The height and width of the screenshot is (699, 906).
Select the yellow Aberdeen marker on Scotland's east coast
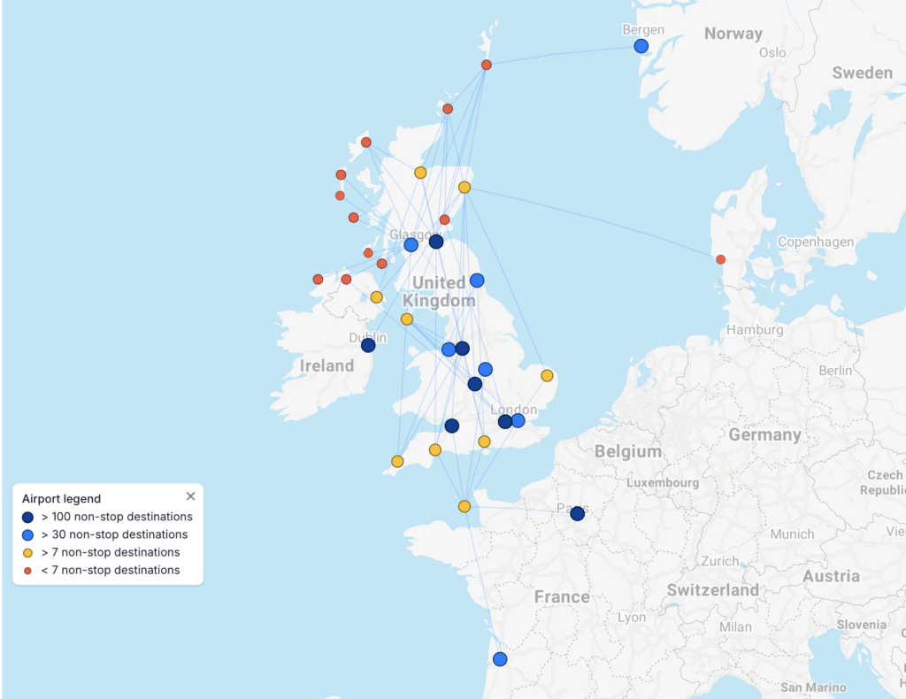click(x=465, y=188)
